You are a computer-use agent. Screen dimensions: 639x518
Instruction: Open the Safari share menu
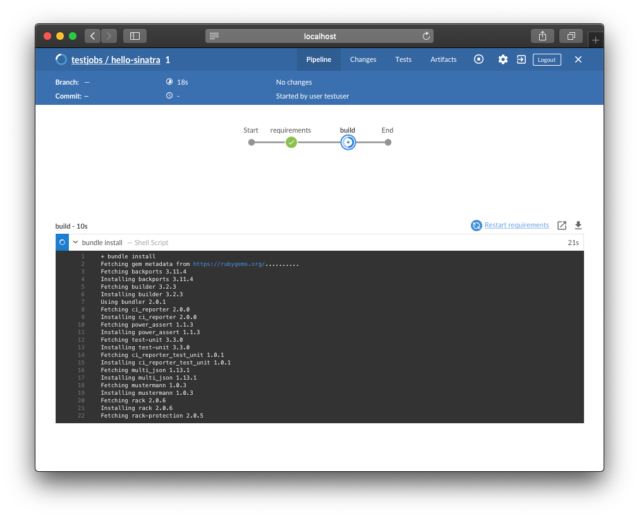(x=542, y=36)
